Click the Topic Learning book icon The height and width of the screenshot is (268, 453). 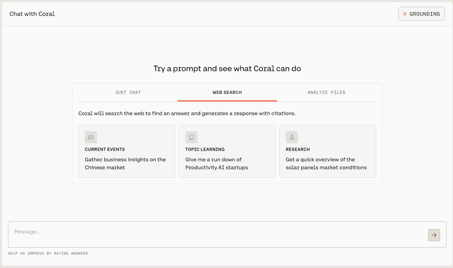pyautogui.click(x=191, y=137)
